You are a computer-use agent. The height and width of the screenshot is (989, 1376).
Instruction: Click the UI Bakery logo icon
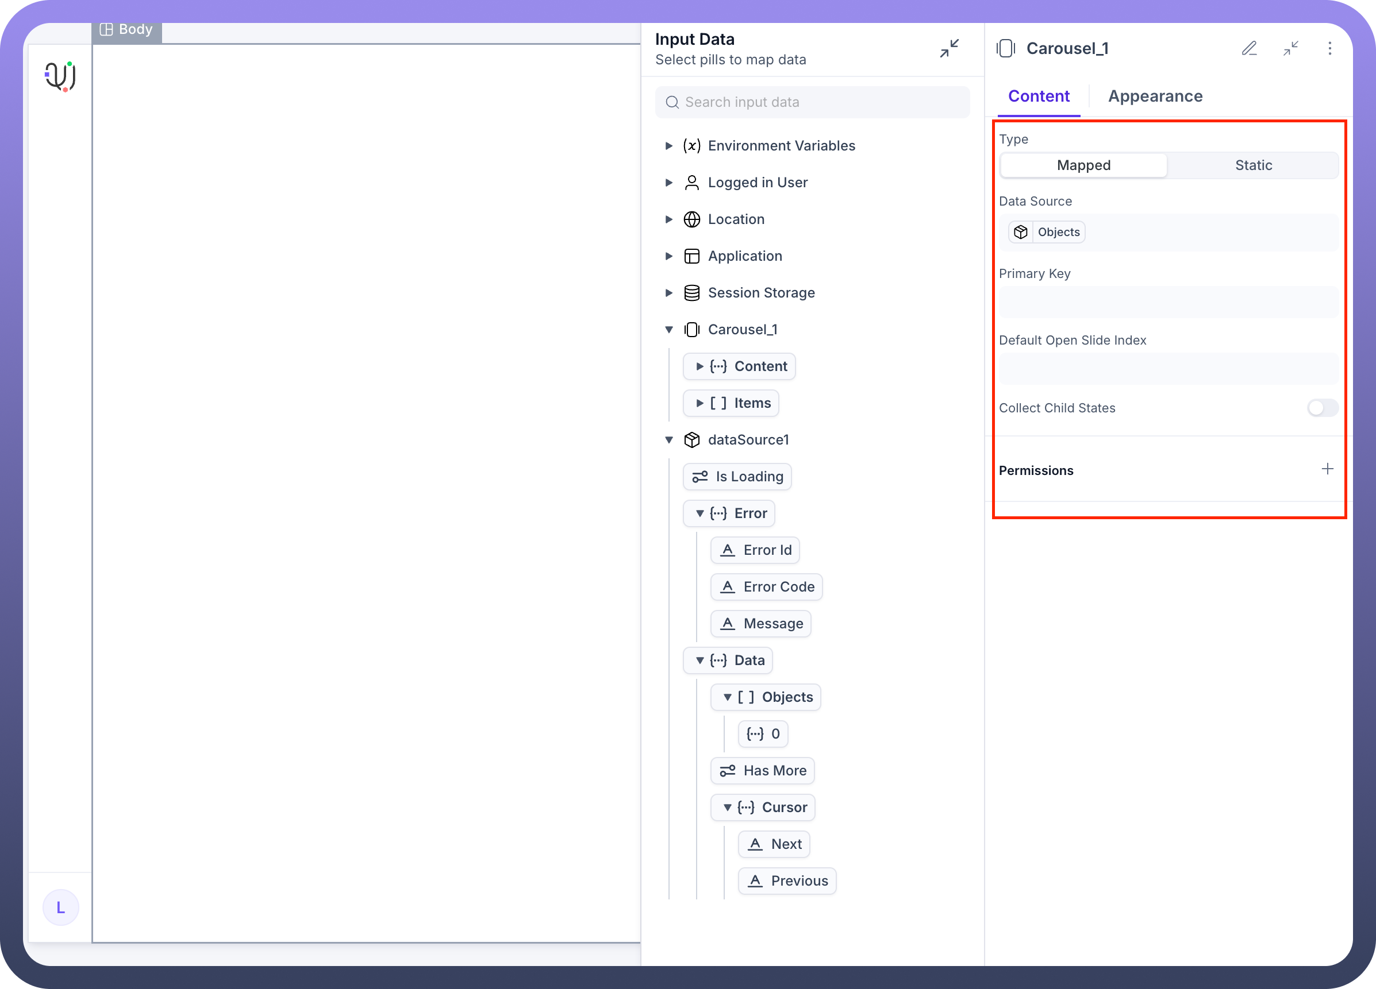60,76
